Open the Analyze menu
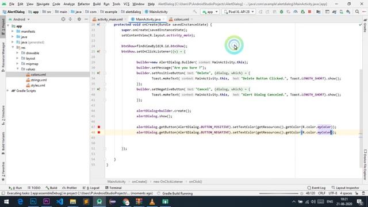The width and height of the screenshot is (368, 207). (69, 4)
